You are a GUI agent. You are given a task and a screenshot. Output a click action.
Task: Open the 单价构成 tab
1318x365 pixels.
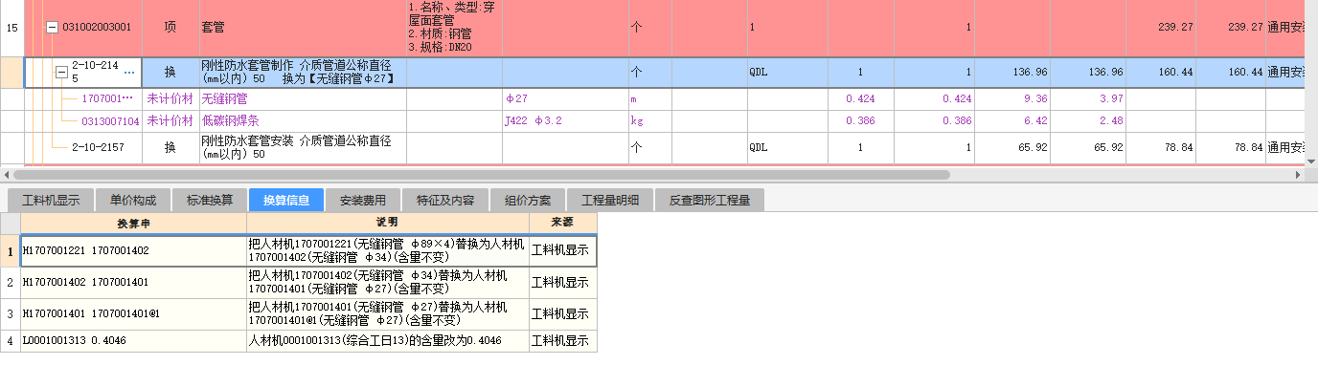pyautogui.click(x=133, y=201)
